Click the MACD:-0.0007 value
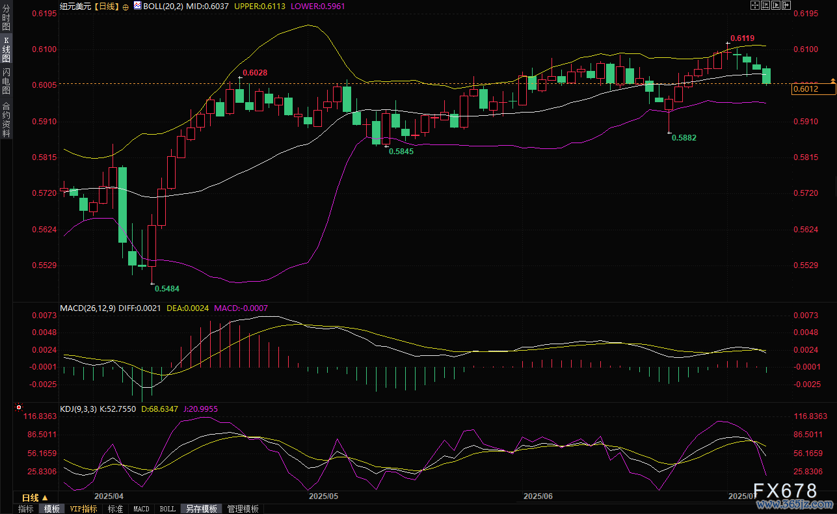Viewport: 837px width, 514px height. coord(241,308)
